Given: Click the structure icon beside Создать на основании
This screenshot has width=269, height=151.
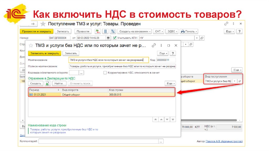Looking at the screenshot, I should [113, 31].
